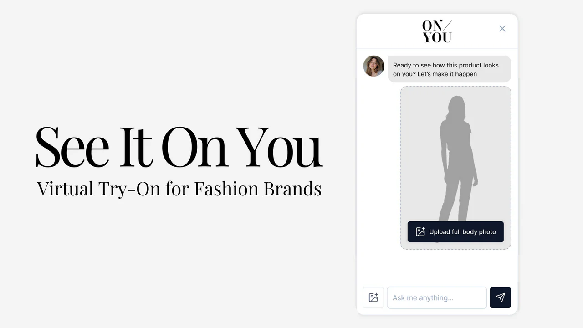Viewport: 583px width, 328px height.
Task: Click the word YOU in the logo
Action: click(x=437, y=38)
